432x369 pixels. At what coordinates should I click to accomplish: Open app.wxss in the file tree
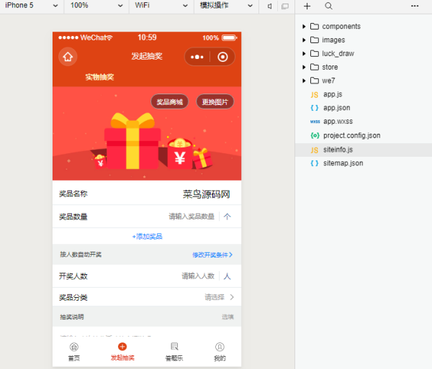pos(338,122)
